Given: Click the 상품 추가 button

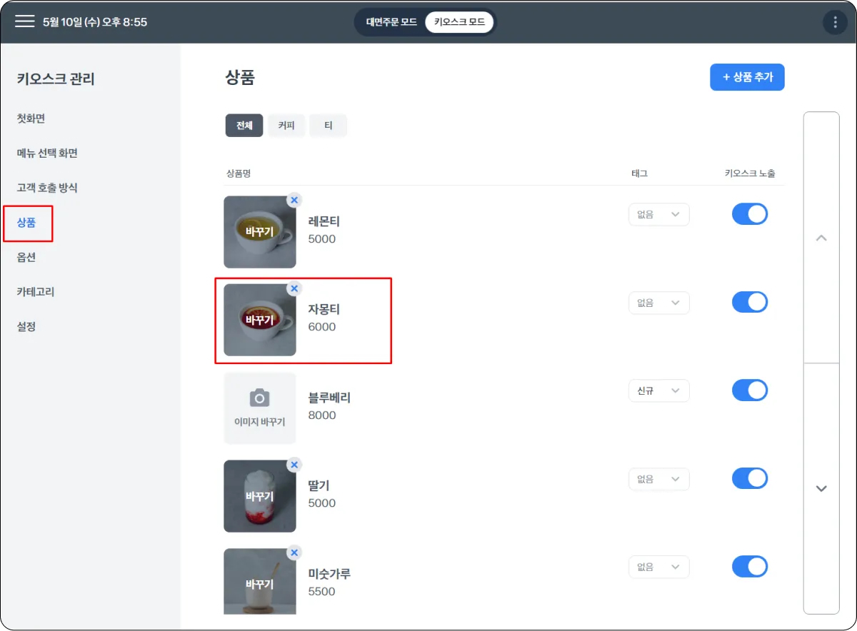Looking at the screenshot, I should coord(747,77).
